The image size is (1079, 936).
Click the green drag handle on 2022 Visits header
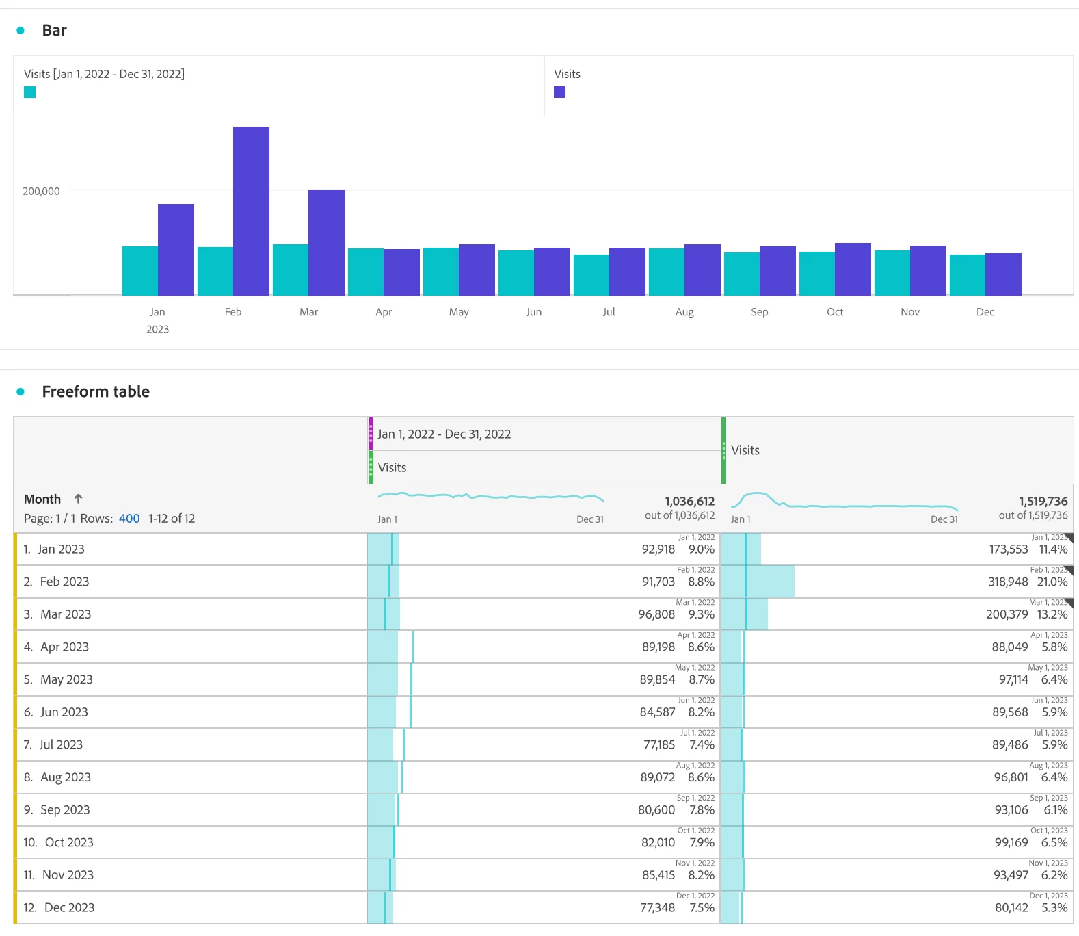371,467
